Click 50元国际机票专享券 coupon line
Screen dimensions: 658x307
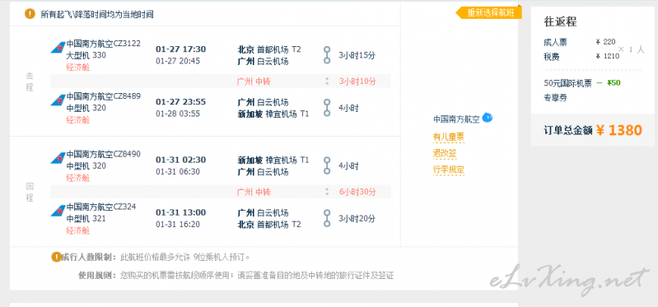click(x=567, y=91)
